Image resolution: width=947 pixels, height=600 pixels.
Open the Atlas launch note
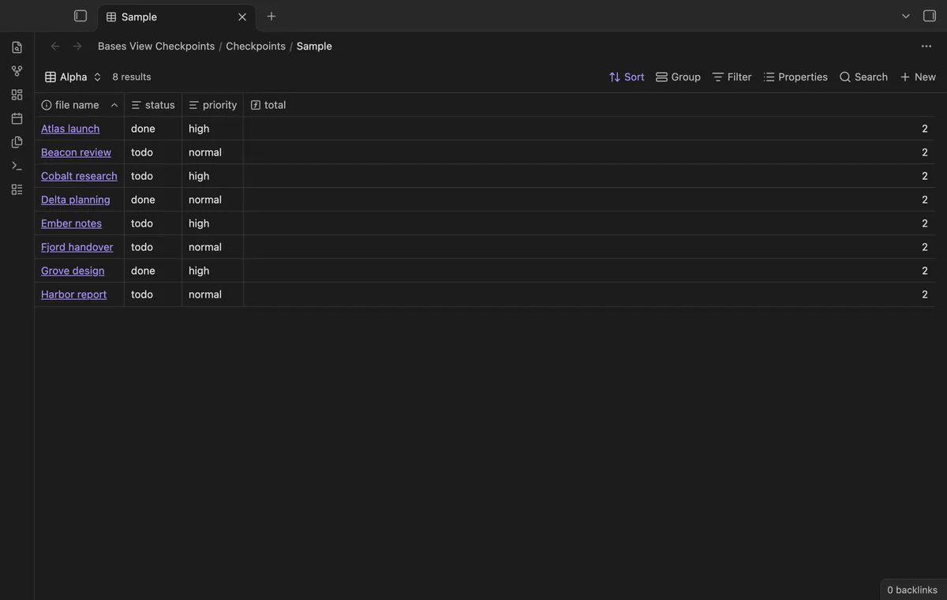click(70, 129)
